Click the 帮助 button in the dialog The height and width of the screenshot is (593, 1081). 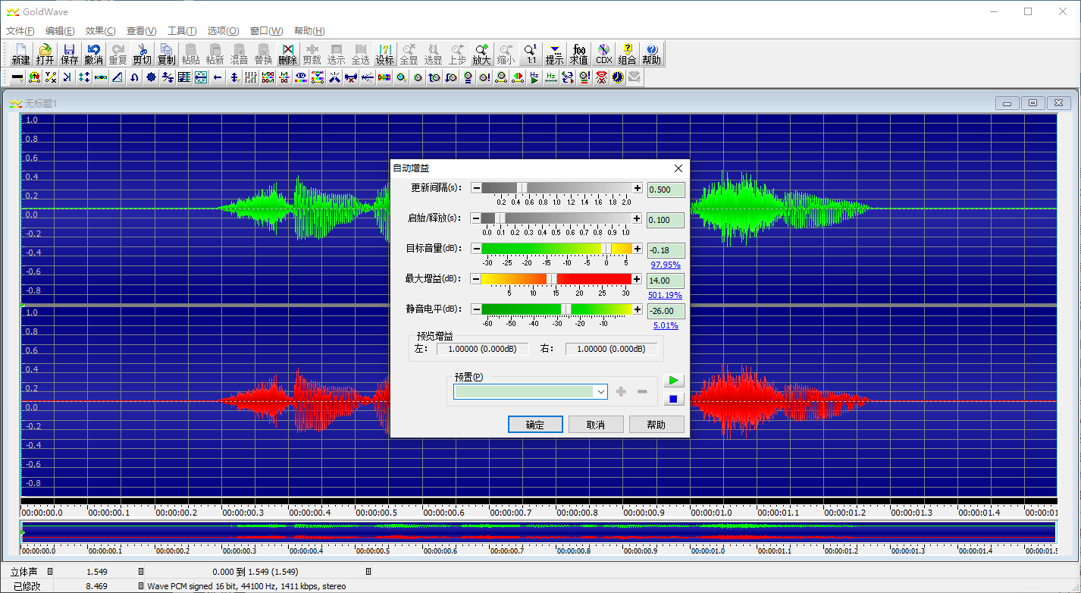pos(656,425)
